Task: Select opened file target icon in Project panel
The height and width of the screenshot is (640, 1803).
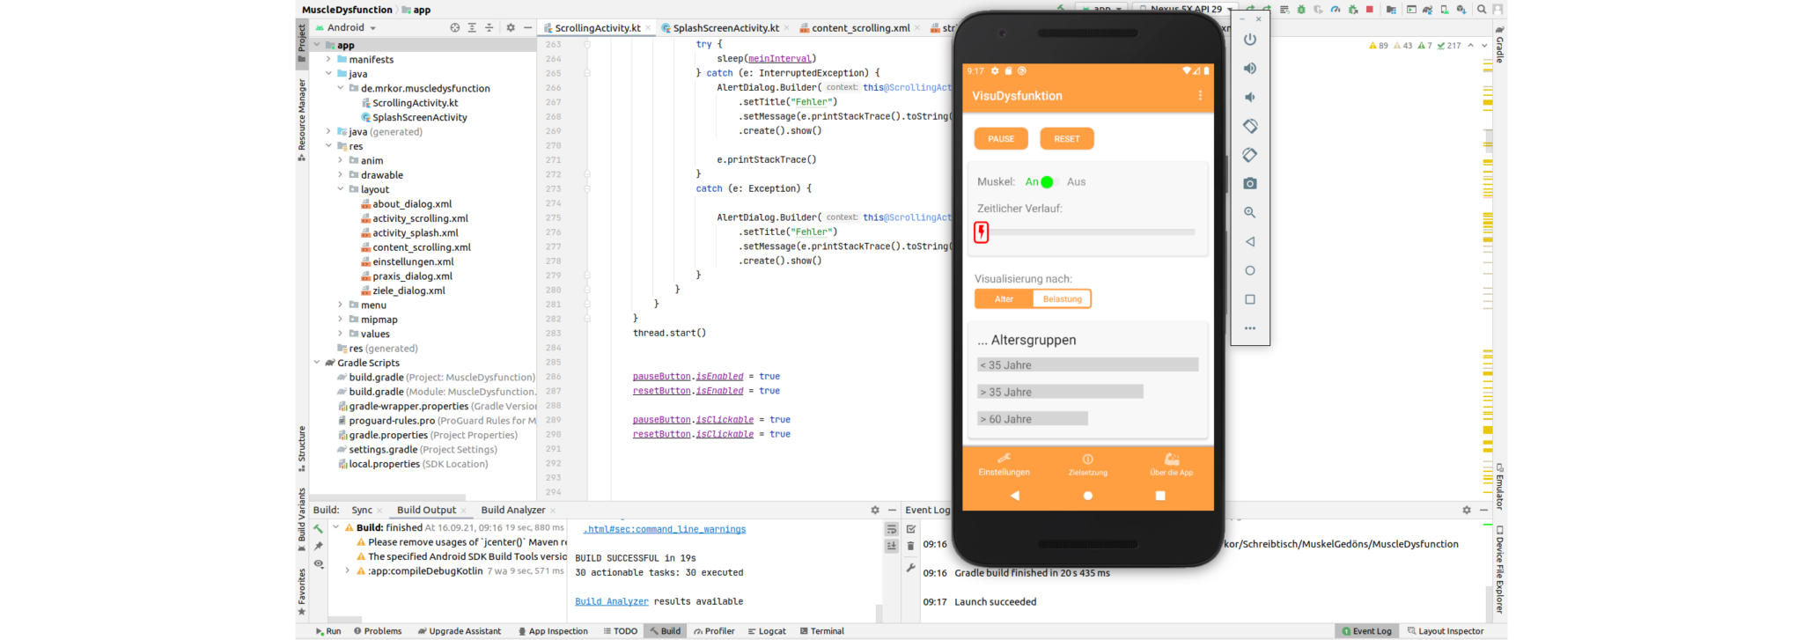Action: click(454, 28)
